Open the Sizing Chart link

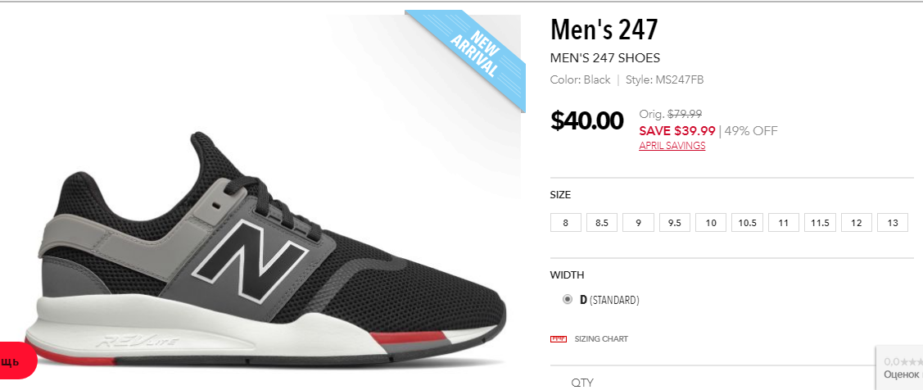click(x=601, y=338)
